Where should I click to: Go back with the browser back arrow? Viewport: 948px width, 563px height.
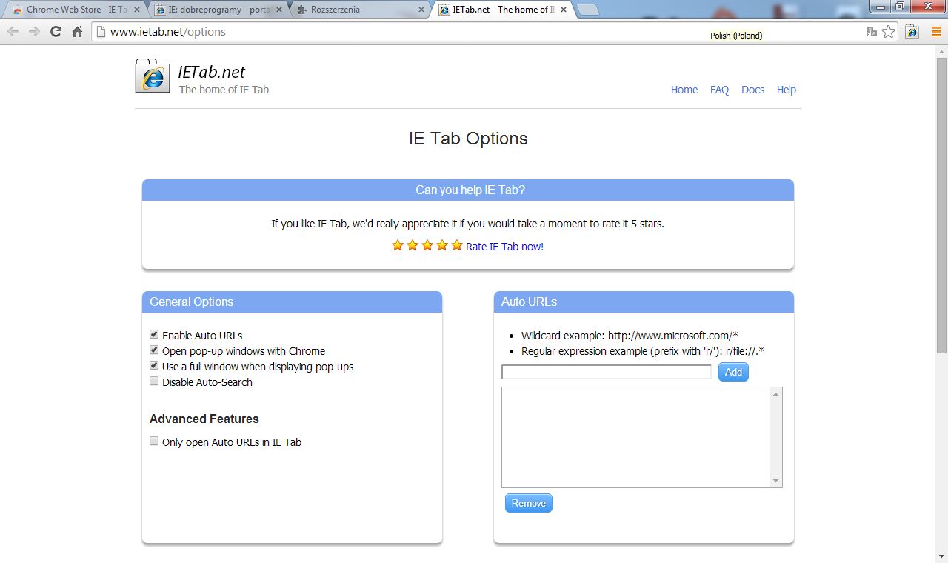click(x=13, y=32)
